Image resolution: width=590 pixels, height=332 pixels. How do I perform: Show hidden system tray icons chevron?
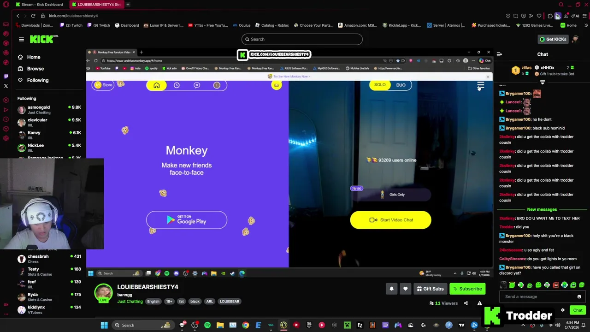(523, 326)
